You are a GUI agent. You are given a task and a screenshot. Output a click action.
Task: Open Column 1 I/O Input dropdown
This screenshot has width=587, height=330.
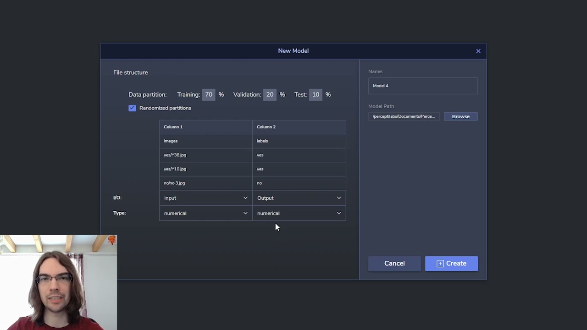[x=205, y=198]
